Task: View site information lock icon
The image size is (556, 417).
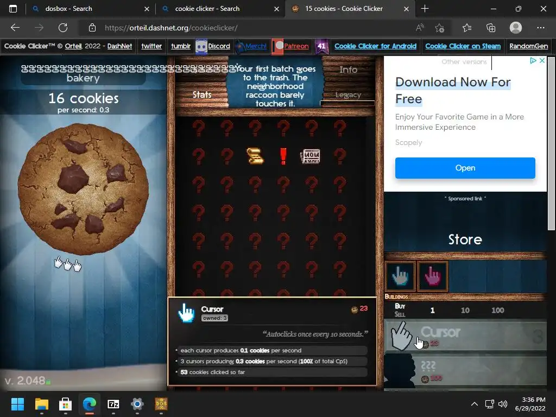Action: [x=92, y=28]
